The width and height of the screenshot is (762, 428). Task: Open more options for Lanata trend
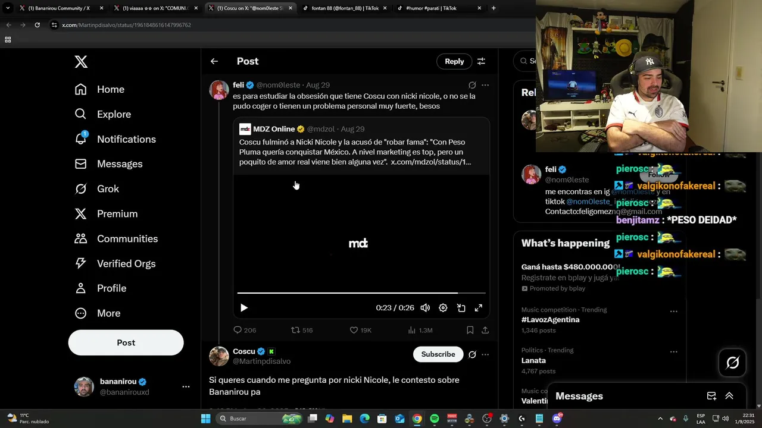point(674,351)
